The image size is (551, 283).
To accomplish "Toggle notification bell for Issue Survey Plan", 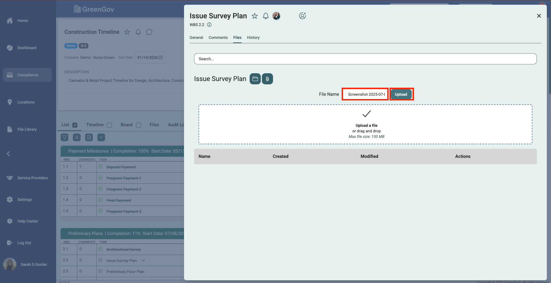I will 266,16.
